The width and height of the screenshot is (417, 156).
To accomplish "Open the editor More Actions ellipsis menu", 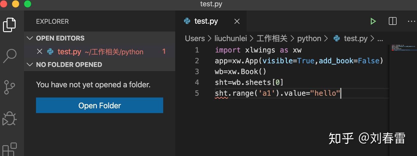I will point(411,21).
